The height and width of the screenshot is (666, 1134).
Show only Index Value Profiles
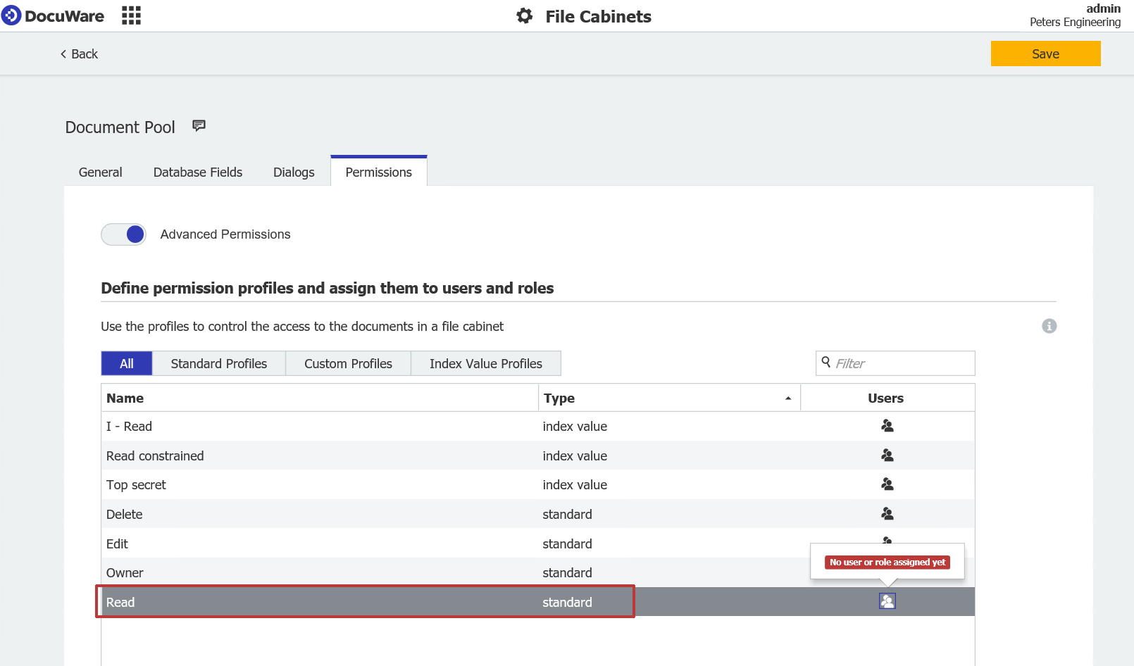(x=485, y=363)
